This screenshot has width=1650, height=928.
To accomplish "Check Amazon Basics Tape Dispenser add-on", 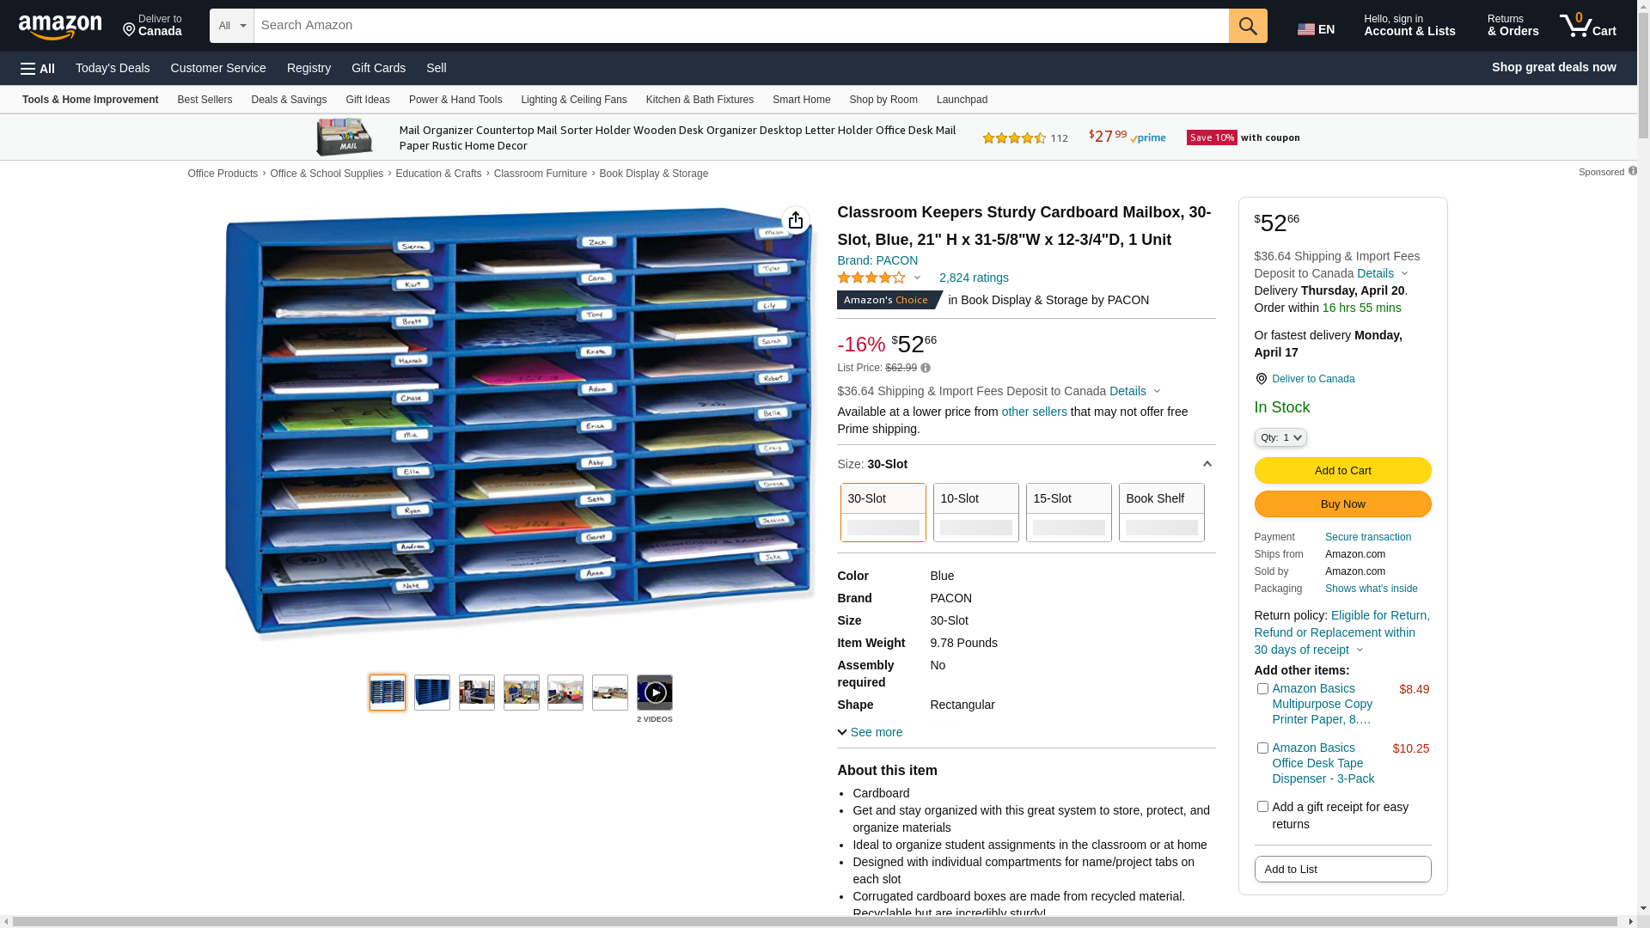I will point(1262,748).
